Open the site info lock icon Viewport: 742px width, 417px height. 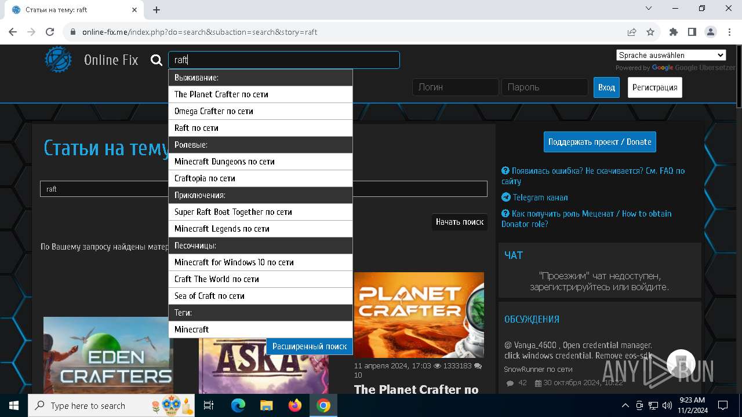[x=73, y=32]
